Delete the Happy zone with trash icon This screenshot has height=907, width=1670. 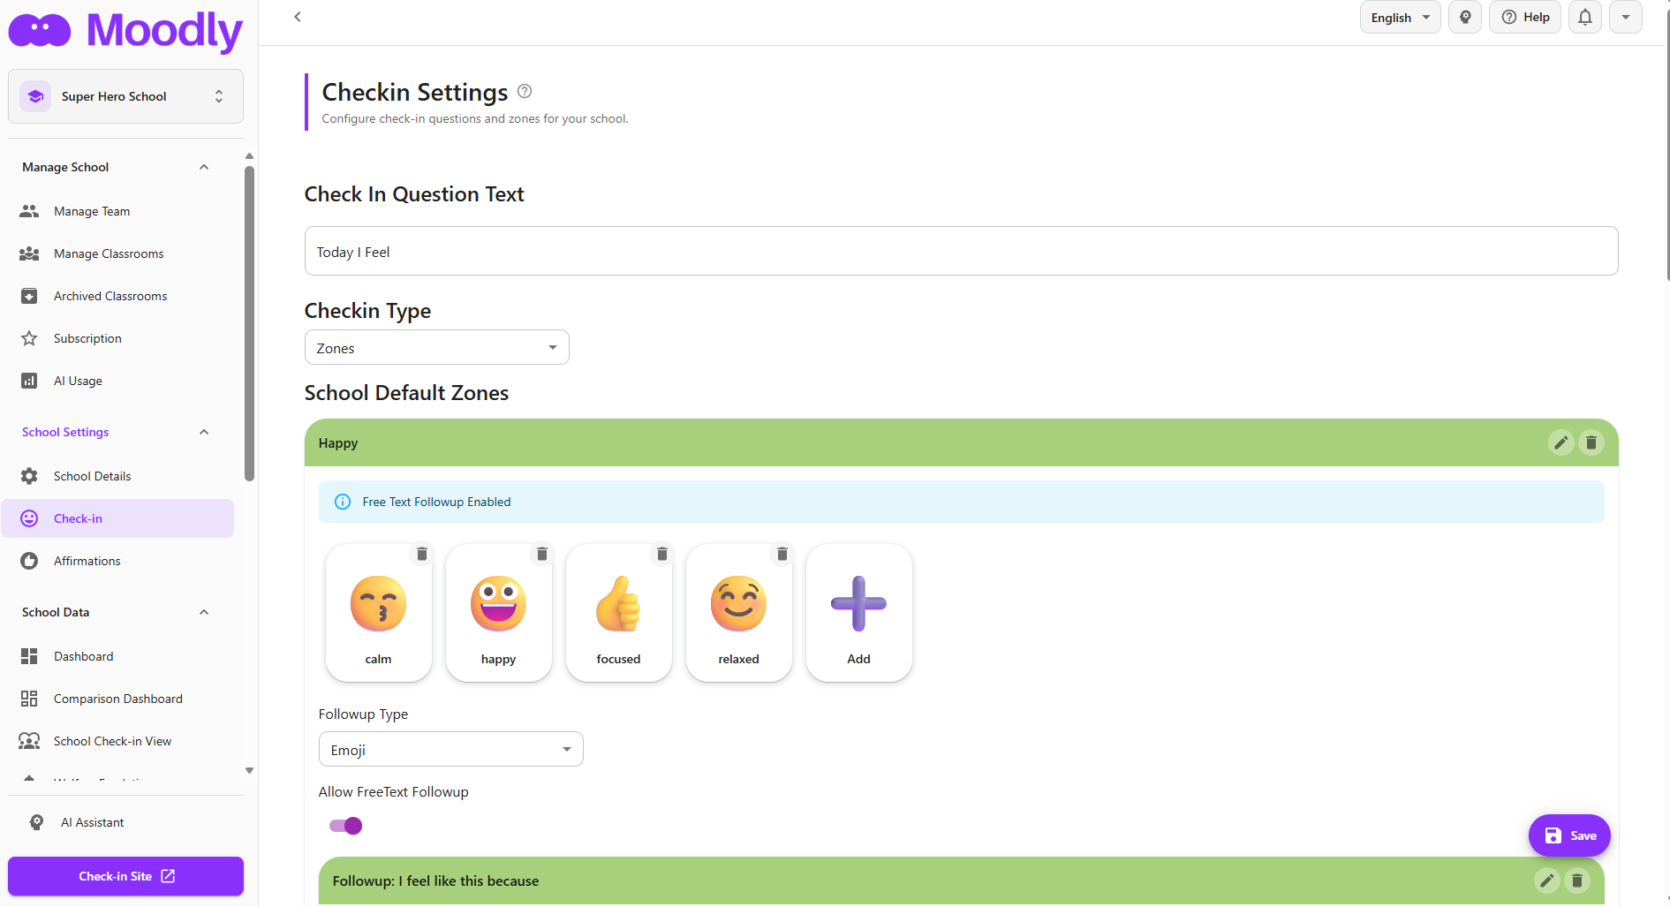click(1591, 442)
